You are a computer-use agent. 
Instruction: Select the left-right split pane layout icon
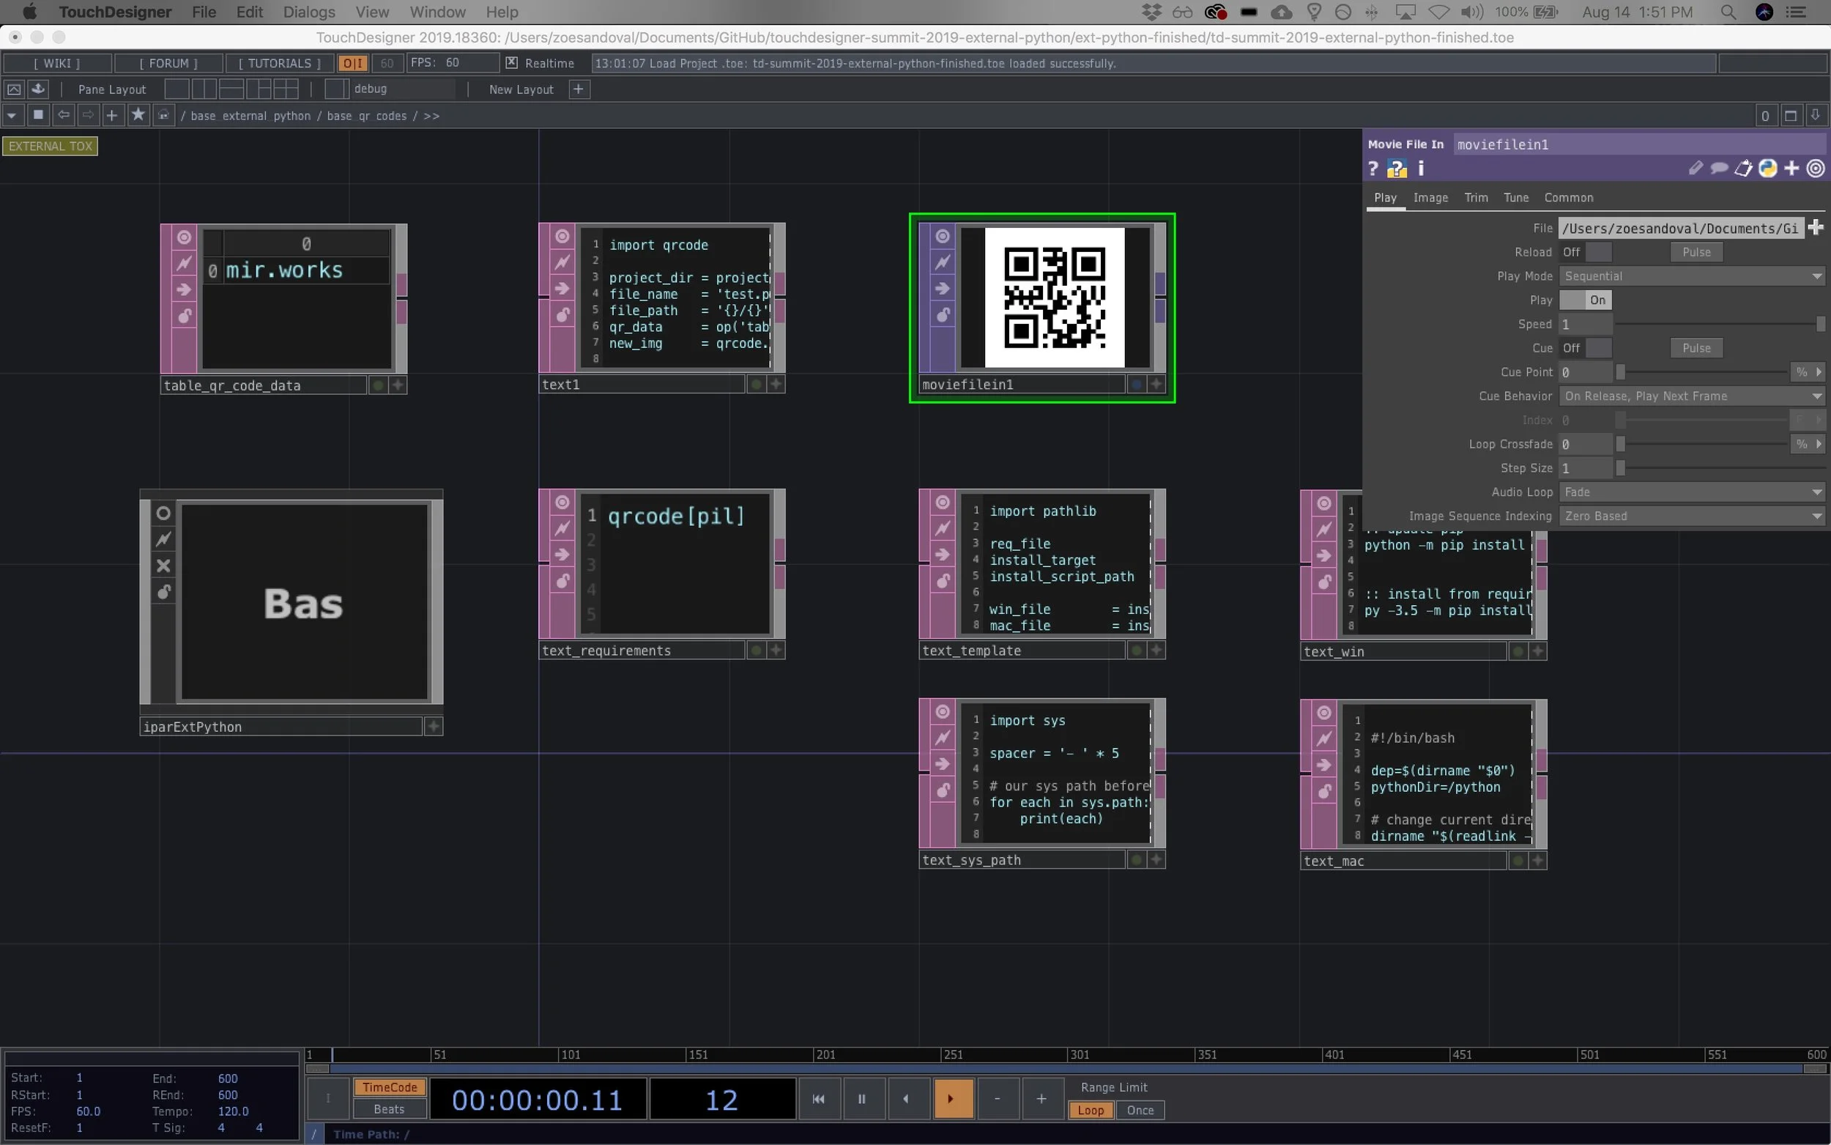pyautogui.click(x=204, y=89)
